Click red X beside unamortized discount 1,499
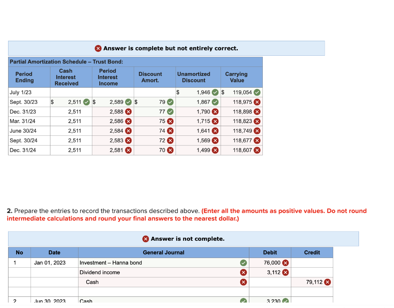Screen dimensions: 394x308 (215, 150)
